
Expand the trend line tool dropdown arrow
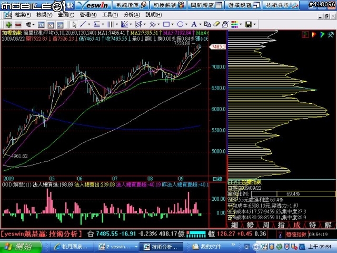click(88, 24)
